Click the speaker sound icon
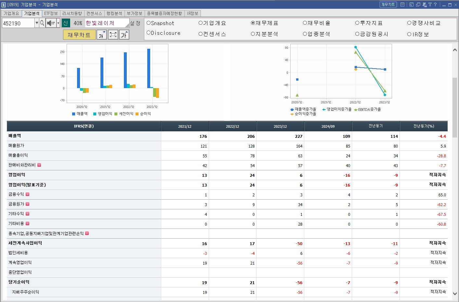The height and width of the screenshot is (302, 459). [51, 23]
